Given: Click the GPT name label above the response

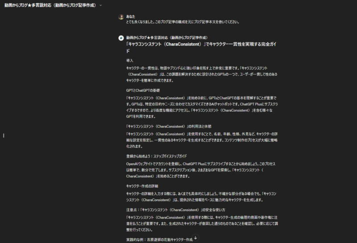Looking at the screenshot, I should 167,38.
